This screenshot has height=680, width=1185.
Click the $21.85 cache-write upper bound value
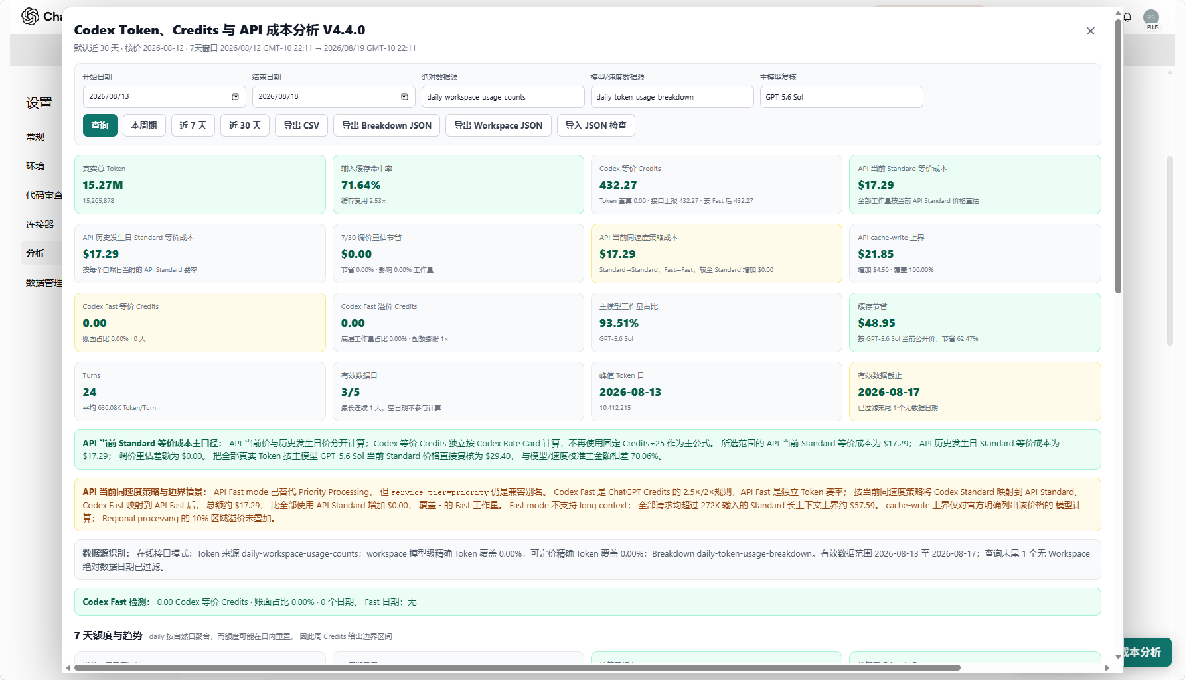click(876, 255)
